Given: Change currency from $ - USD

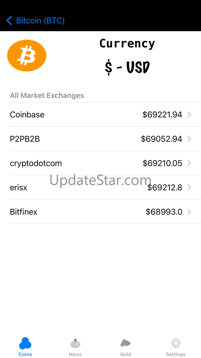Looking at the screenshot, I should pyautogui.click(x=127, y=68).
